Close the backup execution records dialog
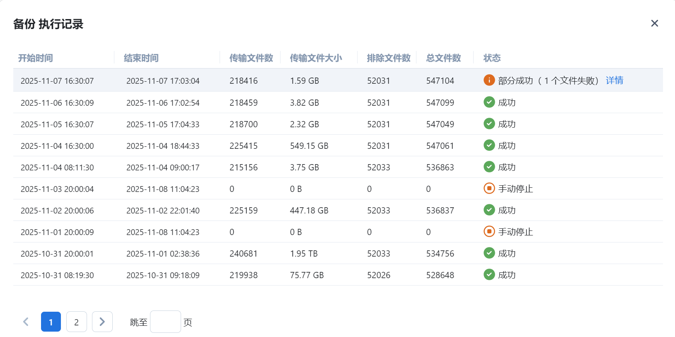The width and height of the screenshot is (675, 337). pyautogui.click(x=654, y=23)
